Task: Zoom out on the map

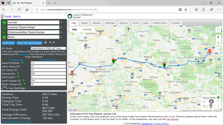Action: click(x=218, y=43)
